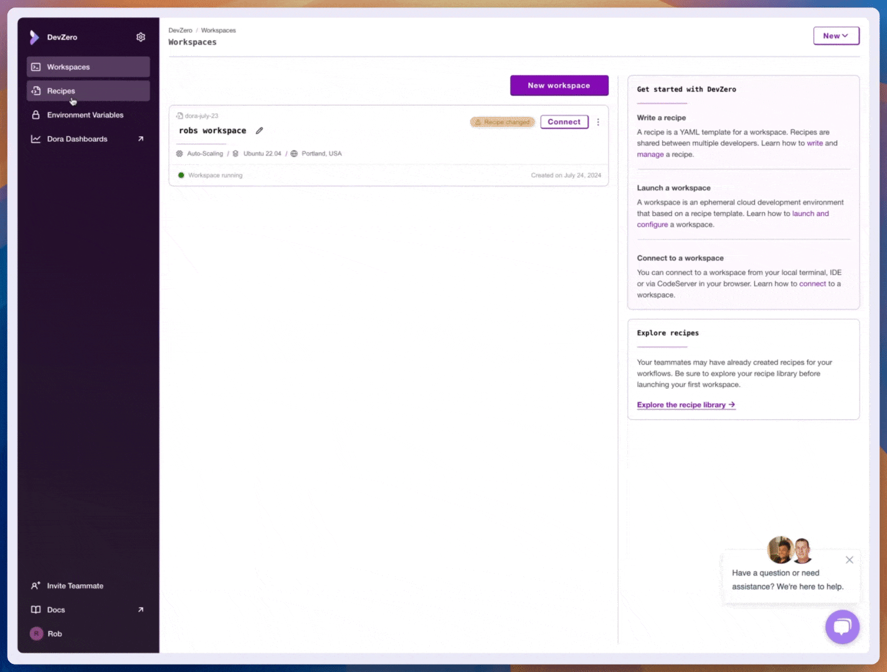887x672 pixels.
Task: Open the chat bubble widget
Action: point(842,627)
